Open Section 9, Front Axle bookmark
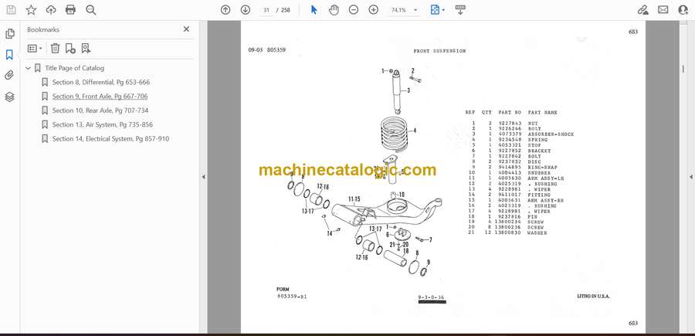This screenshot has width=695, height=336. [100, 97]
